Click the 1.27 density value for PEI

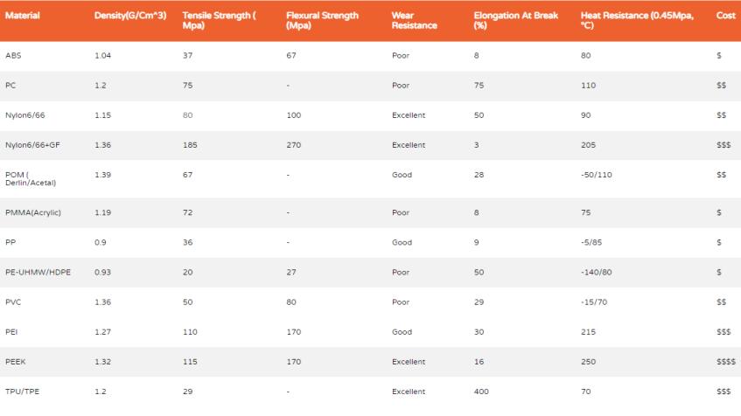102,332
